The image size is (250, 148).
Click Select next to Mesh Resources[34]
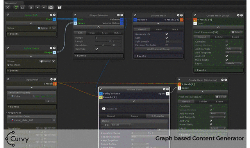237,32
